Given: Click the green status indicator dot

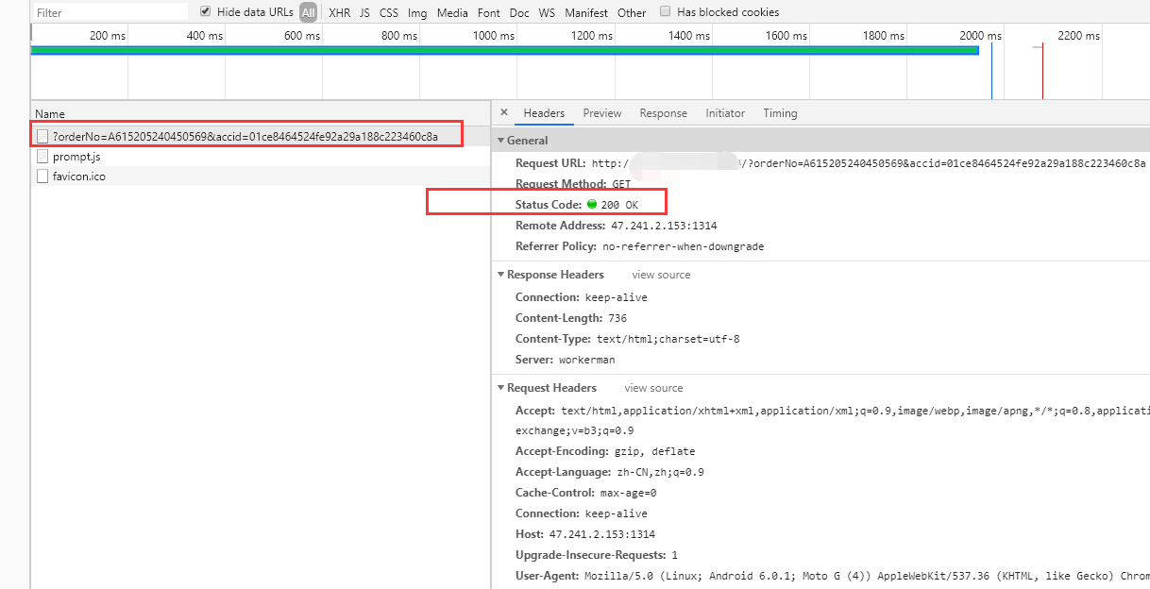Looking at the screenshot, I should 592,204.
